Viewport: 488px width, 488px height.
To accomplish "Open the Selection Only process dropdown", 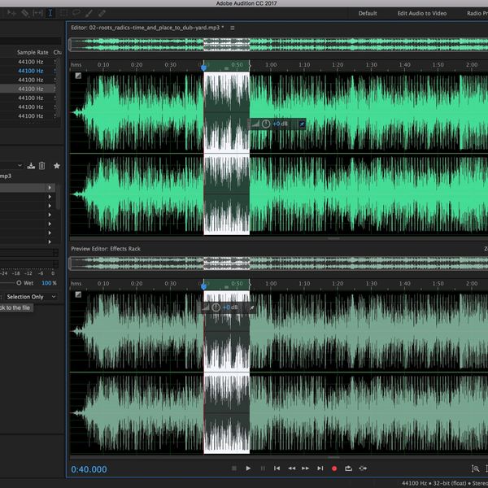I will tap(31, 297).
